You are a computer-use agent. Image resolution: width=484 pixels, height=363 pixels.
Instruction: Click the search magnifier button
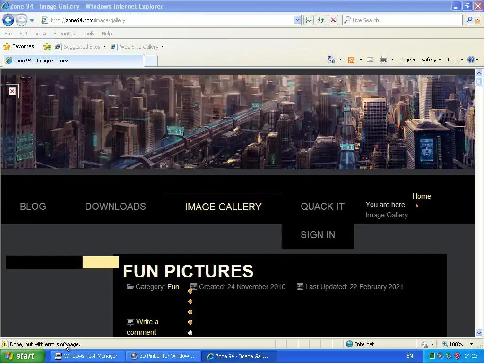tap(469, 20)
